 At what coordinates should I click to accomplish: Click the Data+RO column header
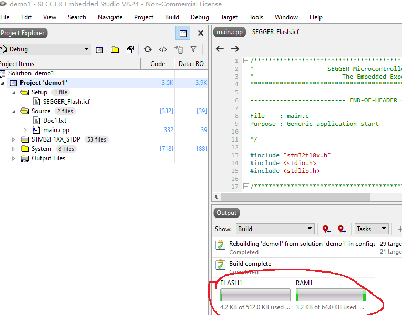coord(191,63)
